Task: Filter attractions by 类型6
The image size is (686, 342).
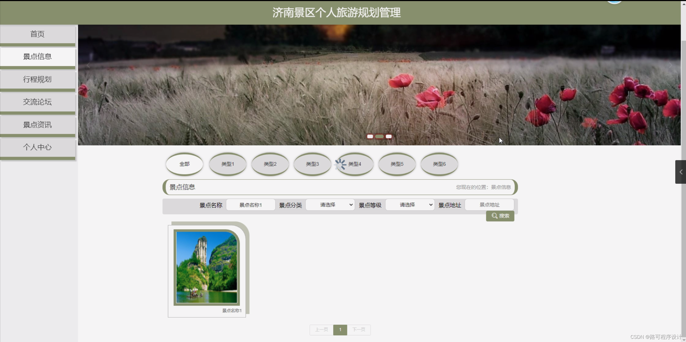Action: click(x=439, y=164)
